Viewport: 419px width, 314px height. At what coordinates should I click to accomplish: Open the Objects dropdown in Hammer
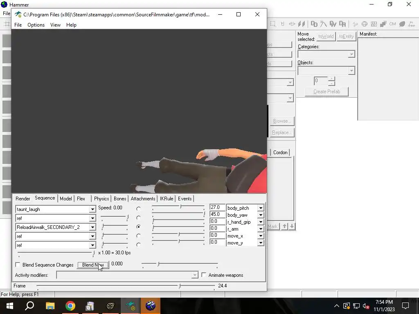click(351, 70)
